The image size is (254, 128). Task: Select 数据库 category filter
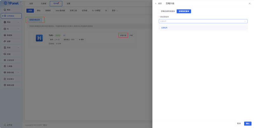[48, 10]
